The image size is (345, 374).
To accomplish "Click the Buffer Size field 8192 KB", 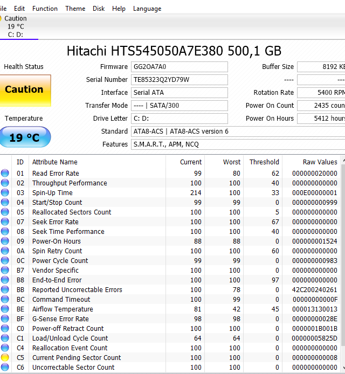I will [321, 67].
